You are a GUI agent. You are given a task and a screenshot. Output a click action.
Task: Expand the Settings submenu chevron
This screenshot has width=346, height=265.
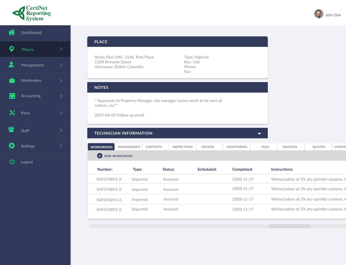(x=61, y=146)
